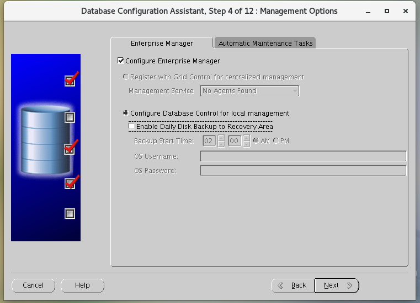Click the OS Username field
Screen dimensions: 420x303
tap(303, 156)
